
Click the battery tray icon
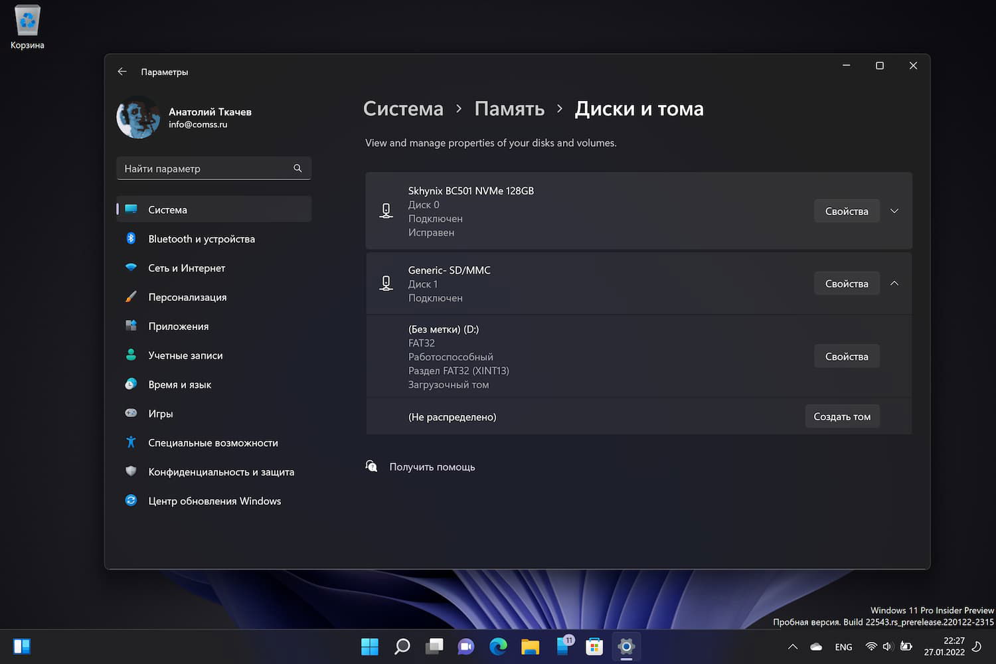pos(906,646)
